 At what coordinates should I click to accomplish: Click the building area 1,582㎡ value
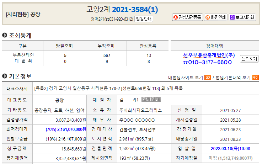coord(137,148)
